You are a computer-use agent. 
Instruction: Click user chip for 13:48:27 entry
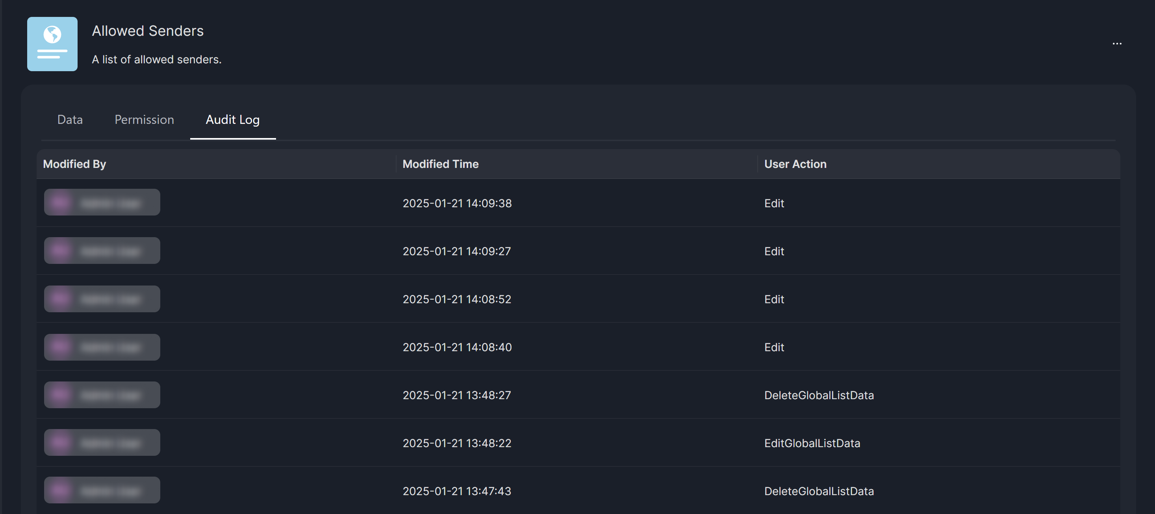[102, 395]
